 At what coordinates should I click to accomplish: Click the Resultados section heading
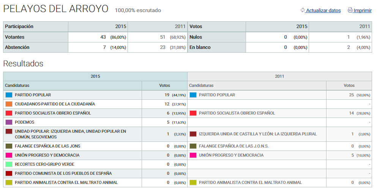point(23,64)
